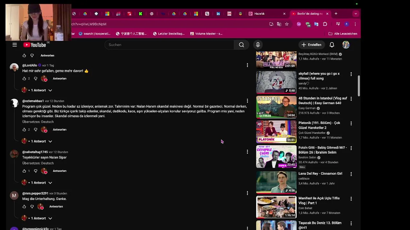Open Chrome's three-dot menu
The image size is (410, 230).
(355, 24)
